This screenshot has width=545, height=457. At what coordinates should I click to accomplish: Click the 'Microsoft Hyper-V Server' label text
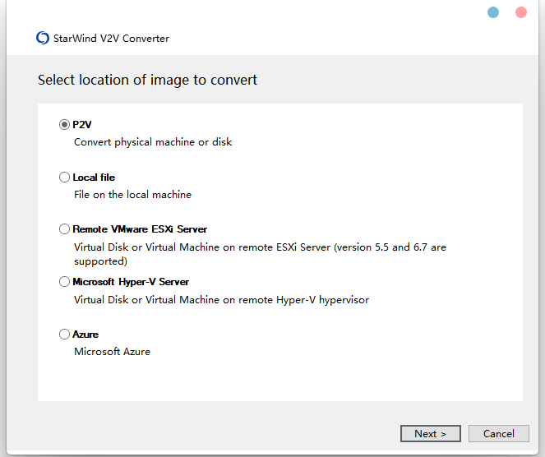131,281
